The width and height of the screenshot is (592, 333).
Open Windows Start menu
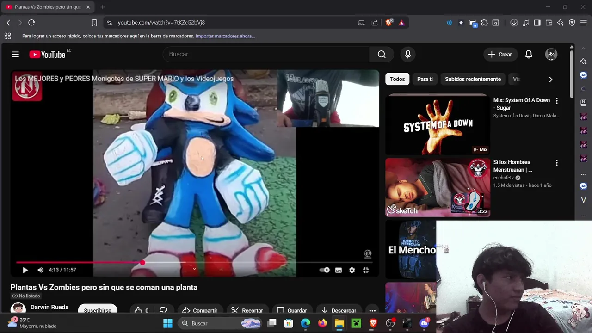click(x=168, y=323)
